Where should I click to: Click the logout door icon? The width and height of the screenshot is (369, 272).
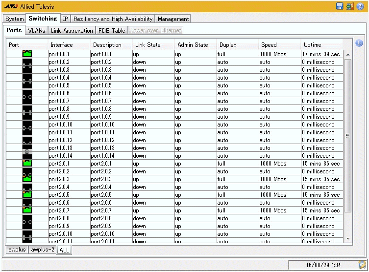coord(349,6)
